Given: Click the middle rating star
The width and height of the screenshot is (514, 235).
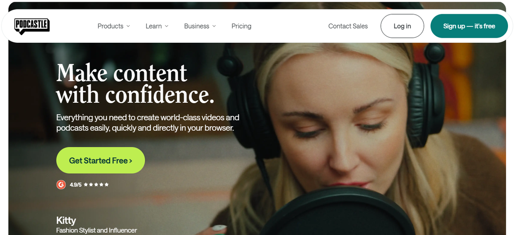Looking at the screenshot, I should (96, 184).
